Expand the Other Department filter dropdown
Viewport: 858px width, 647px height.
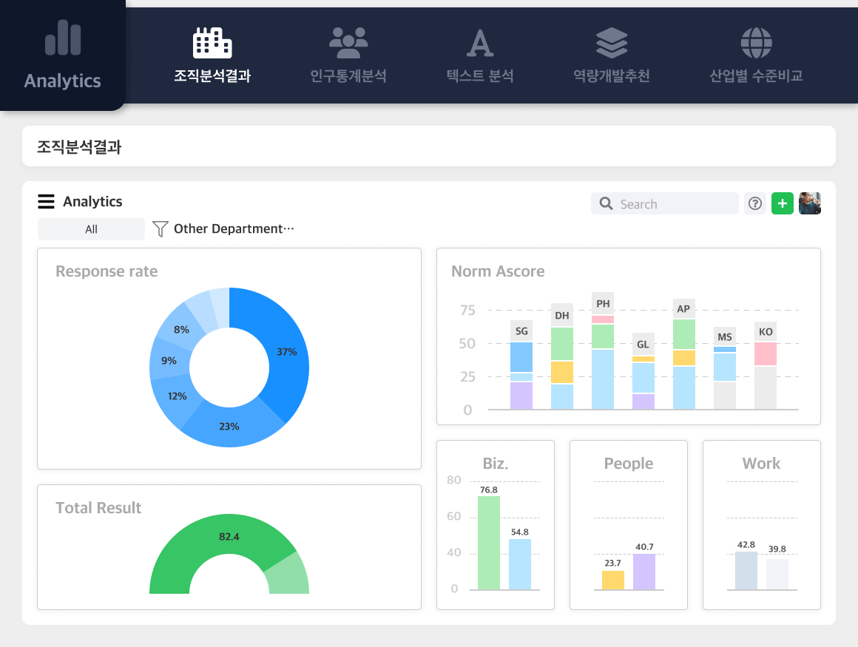233,229
